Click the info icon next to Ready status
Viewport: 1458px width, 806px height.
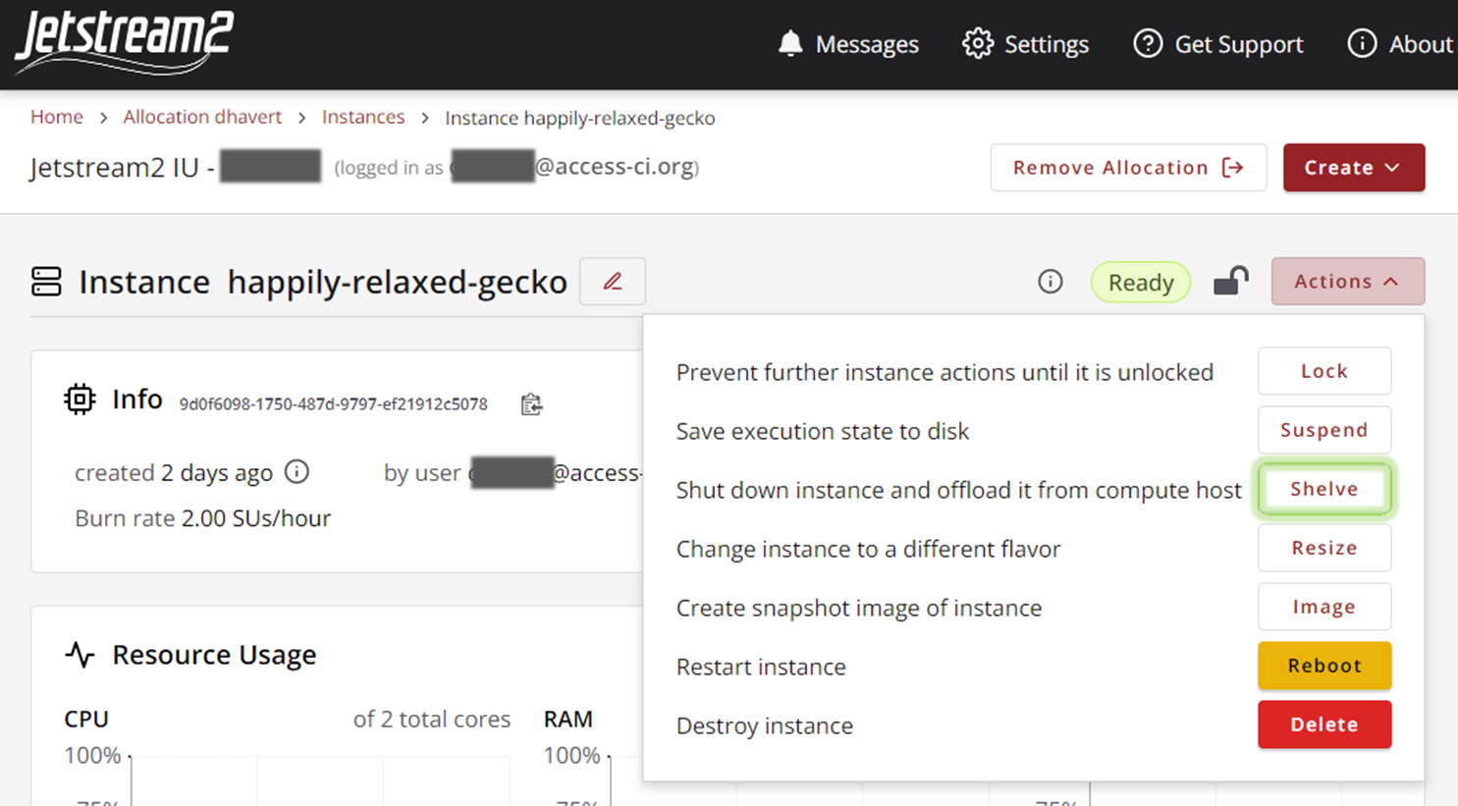point(1050,282)
